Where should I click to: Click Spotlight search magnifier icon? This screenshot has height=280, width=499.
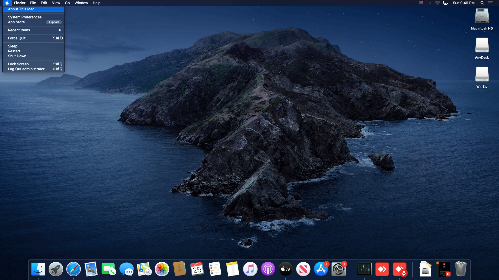[x=482, y=3]
